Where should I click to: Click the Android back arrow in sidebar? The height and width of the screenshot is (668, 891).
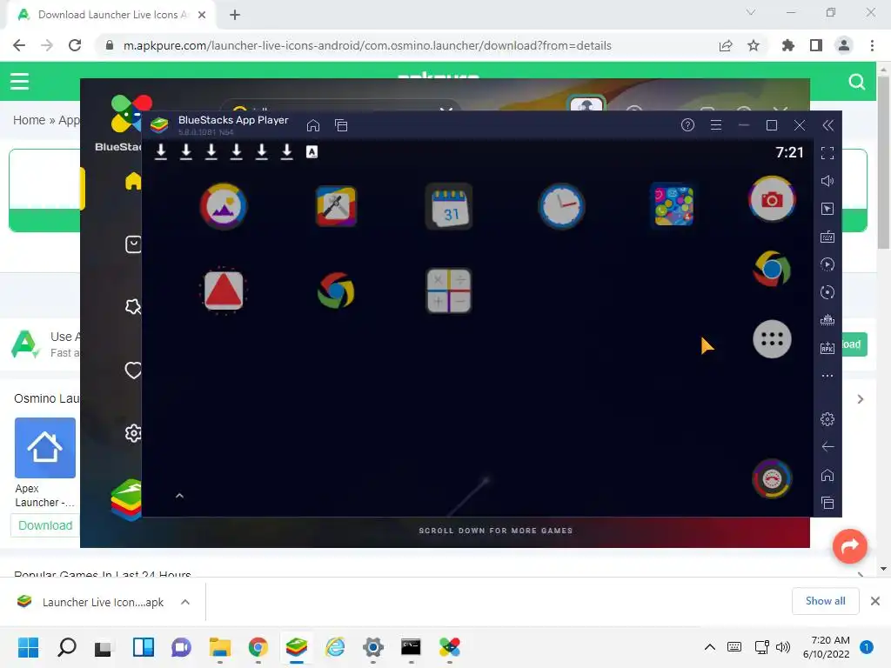point(827,447)
